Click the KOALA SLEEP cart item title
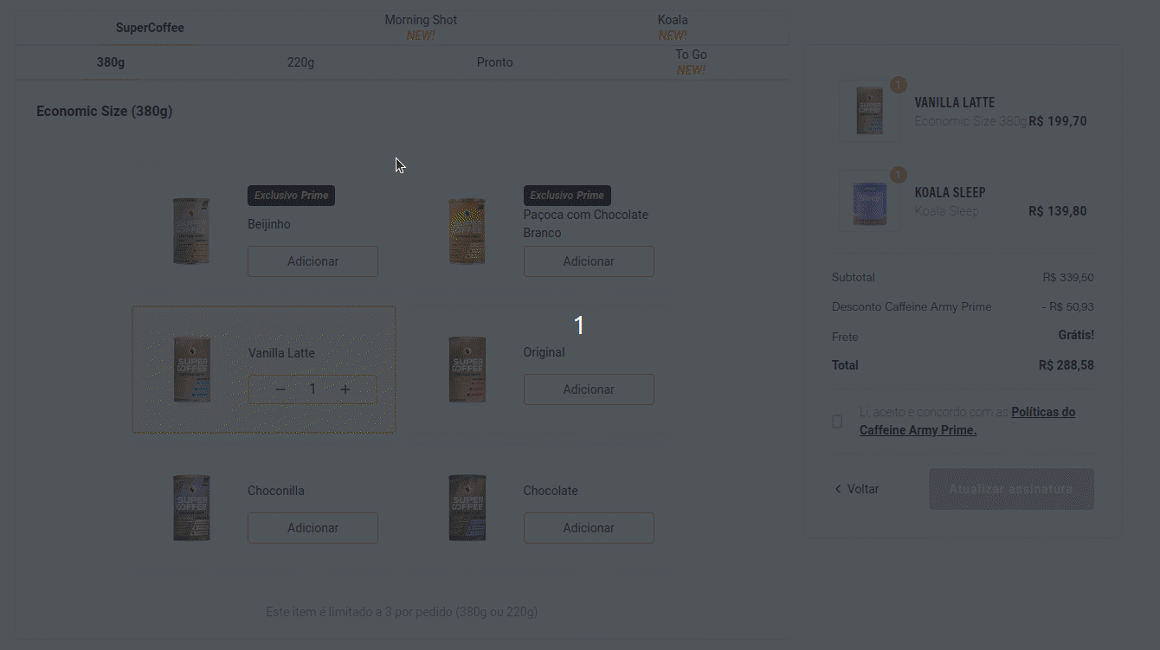This screenshot has width=1160, height=650. 951,192
